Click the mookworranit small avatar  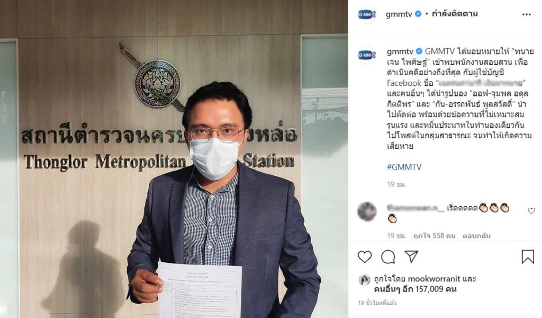point(364,280)
